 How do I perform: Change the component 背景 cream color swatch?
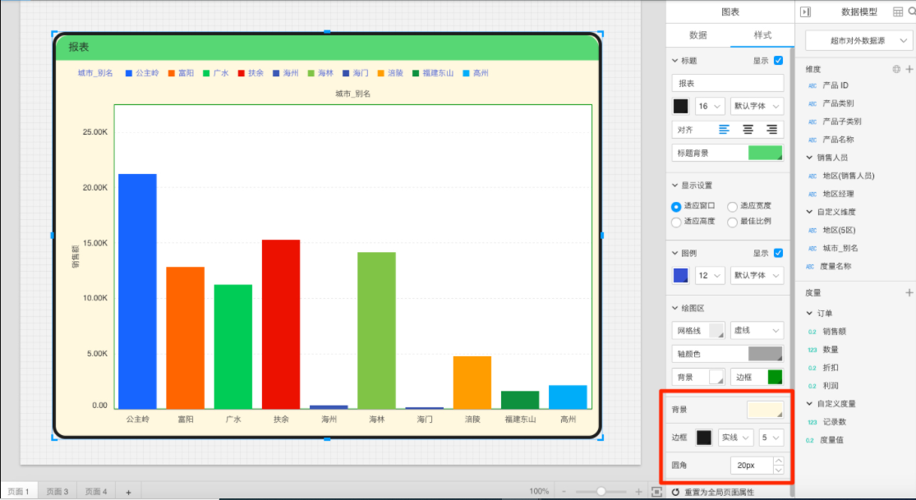click(766, 410)
